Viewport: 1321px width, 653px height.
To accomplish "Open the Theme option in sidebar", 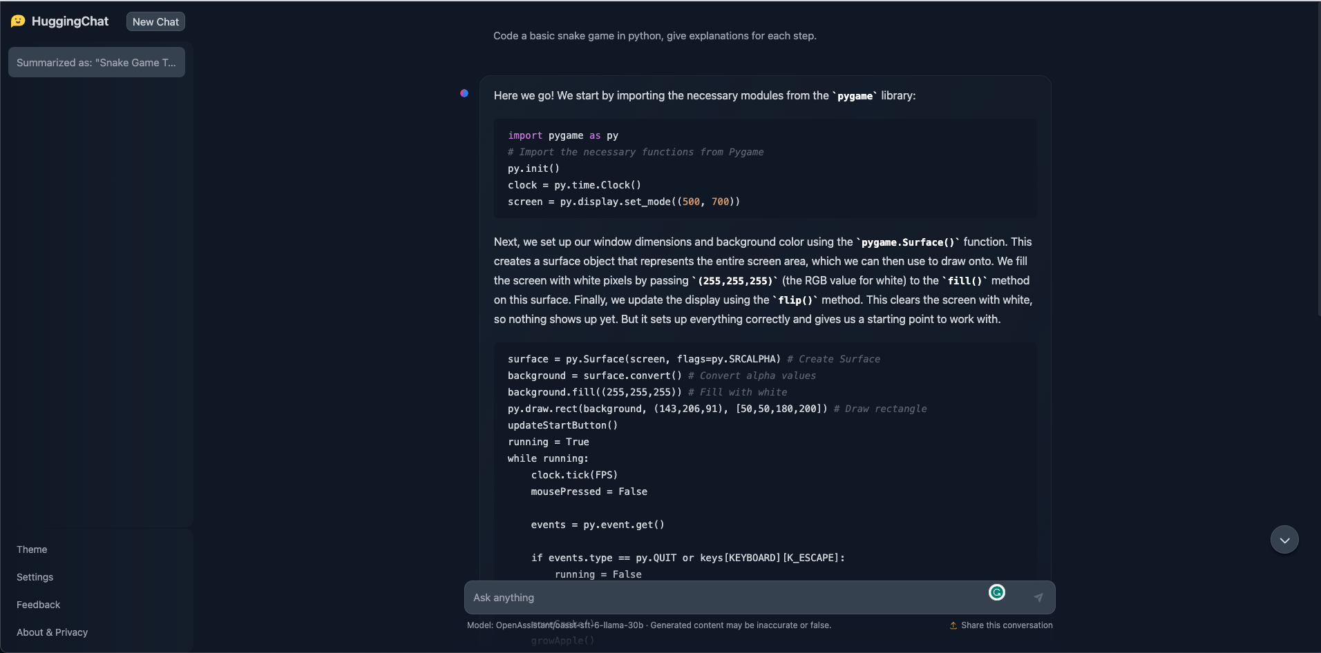I will [x=32, y=549].
